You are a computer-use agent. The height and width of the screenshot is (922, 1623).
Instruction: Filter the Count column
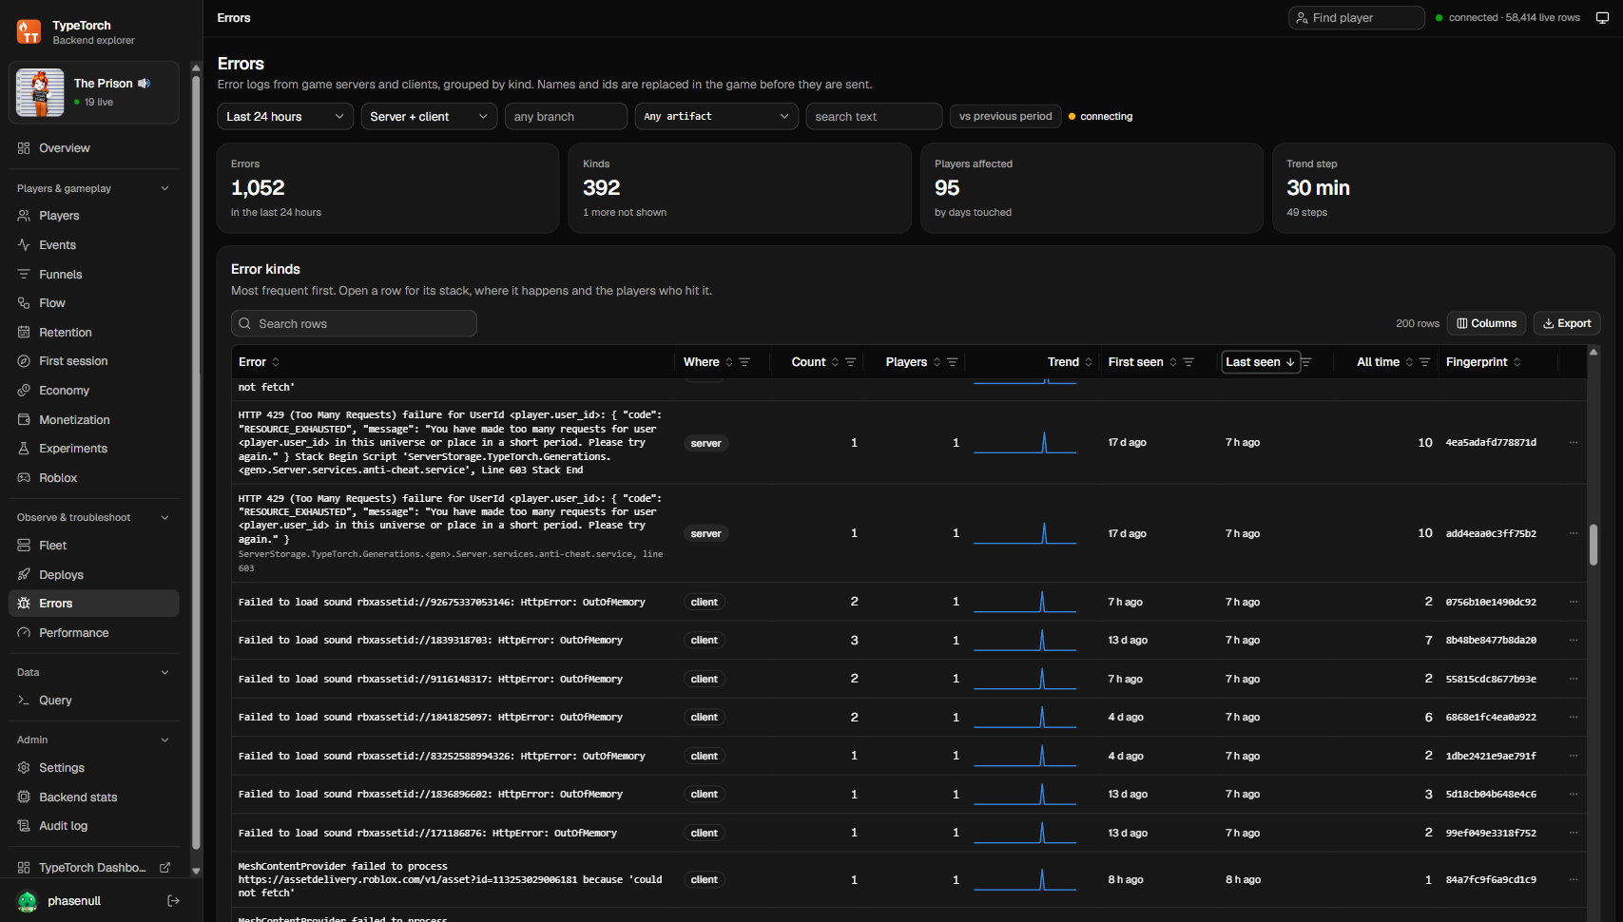click(x=851, y=362)
